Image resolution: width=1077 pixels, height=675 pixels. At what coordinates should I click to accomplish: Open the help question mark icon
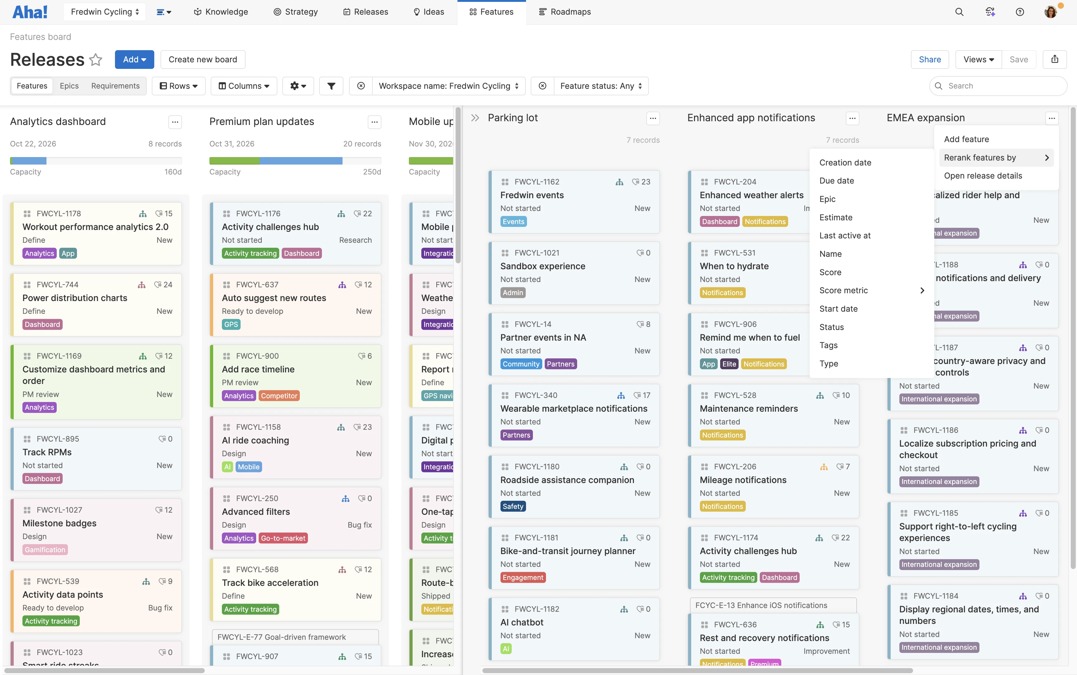tap(1020, 12)
